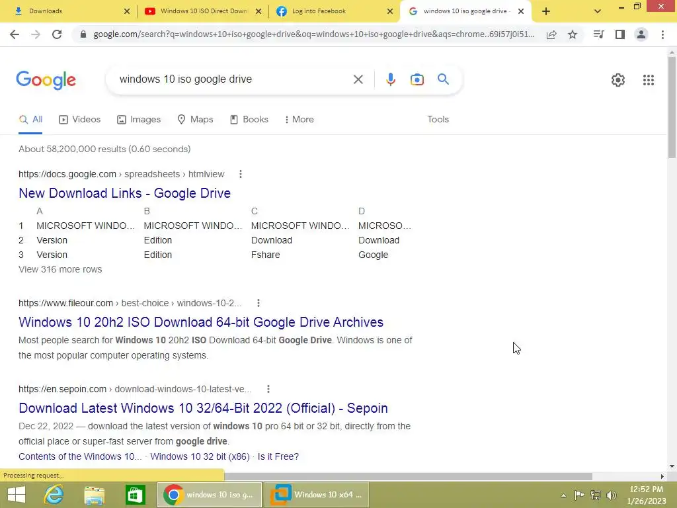
Task: Open Download Latest Windows 10 Sepoin result
Action: coord(203,408)
